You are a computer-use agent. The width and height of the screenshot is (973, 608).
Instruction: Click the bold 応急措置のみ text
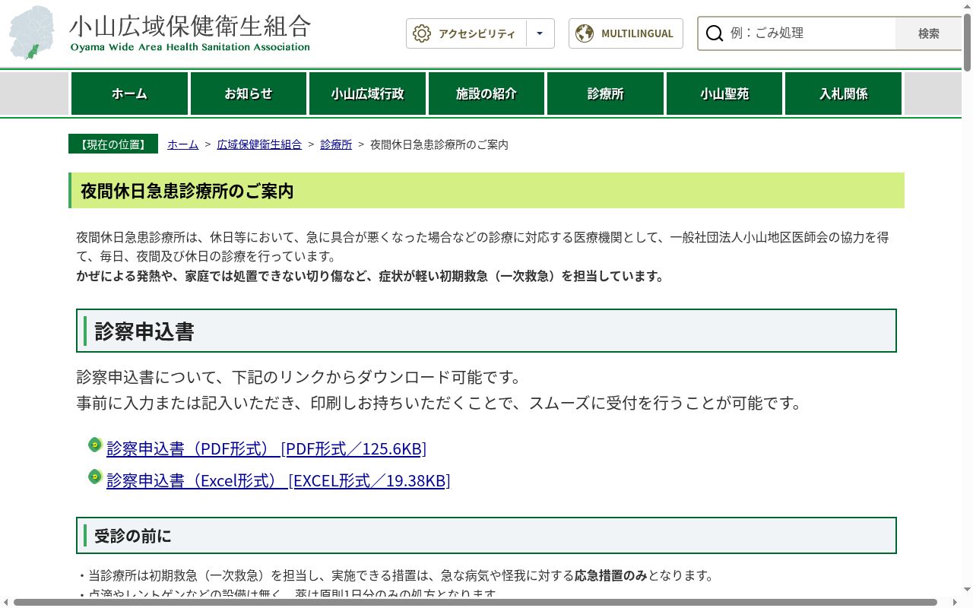(610, 575)
